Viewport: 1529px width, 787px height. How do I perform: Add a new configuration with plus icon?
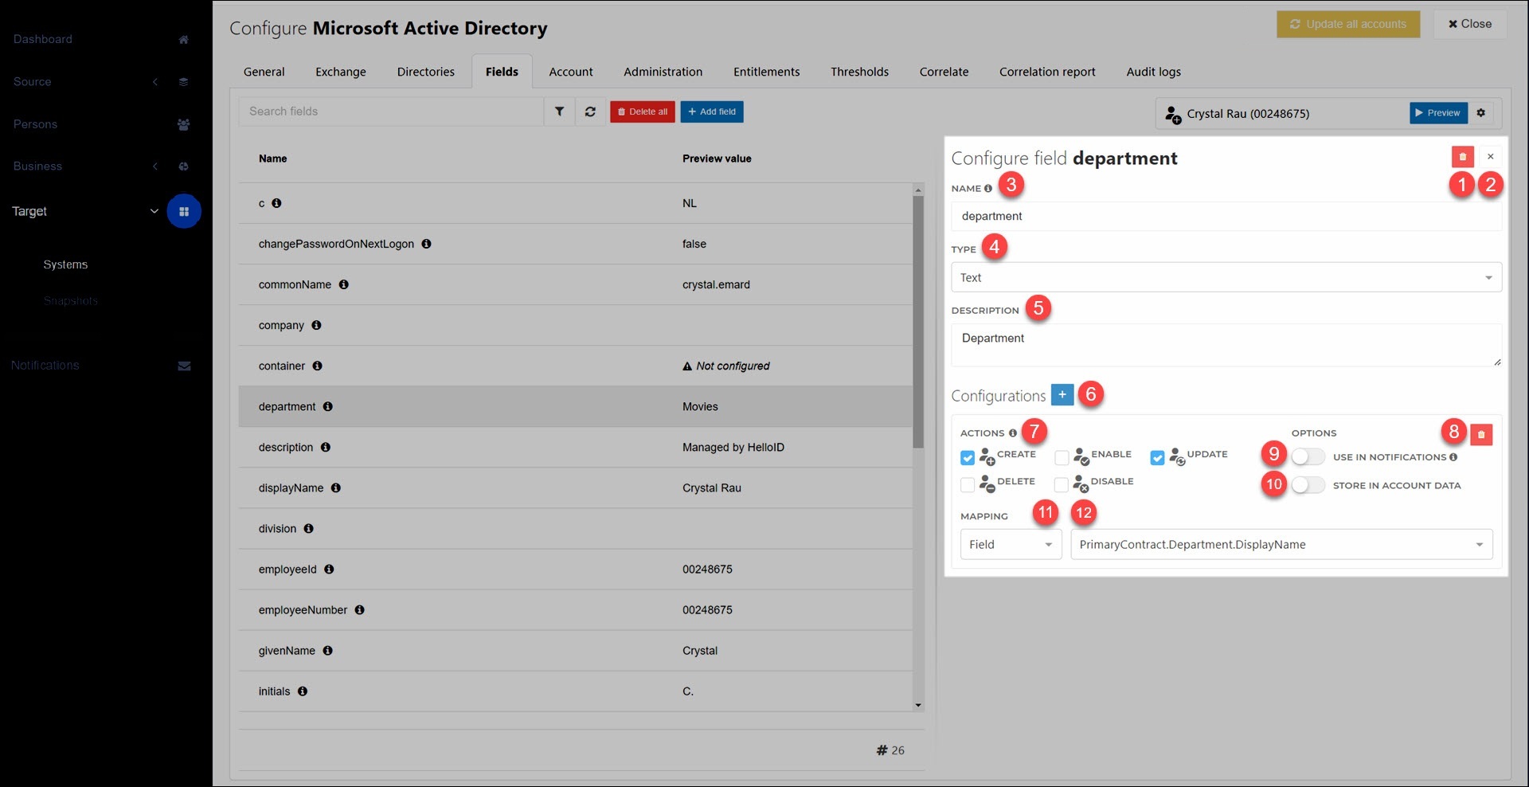[1062, 394]
